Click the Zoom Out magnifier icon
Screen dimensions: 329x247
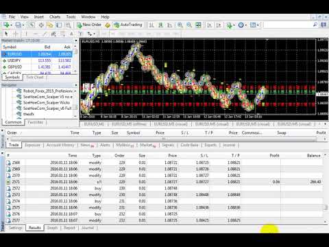point(189,25)
